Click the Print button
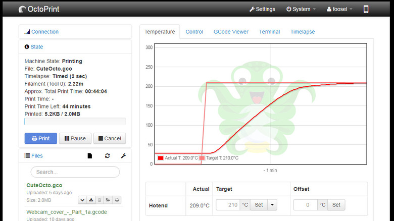The image size is (394, 221). tap(41, 138)
